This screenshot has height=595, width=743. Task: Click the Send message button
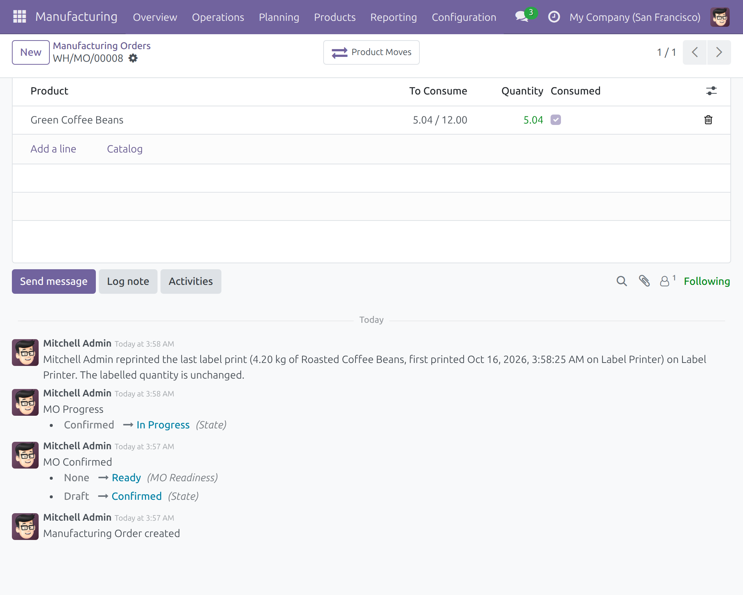pyautogui.click(x=54, y=282)
